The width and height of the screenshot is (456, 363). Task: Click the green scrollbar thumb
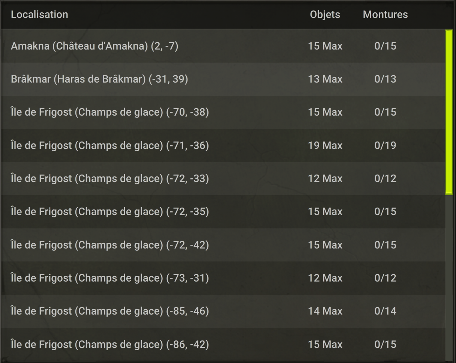(449, 112)
